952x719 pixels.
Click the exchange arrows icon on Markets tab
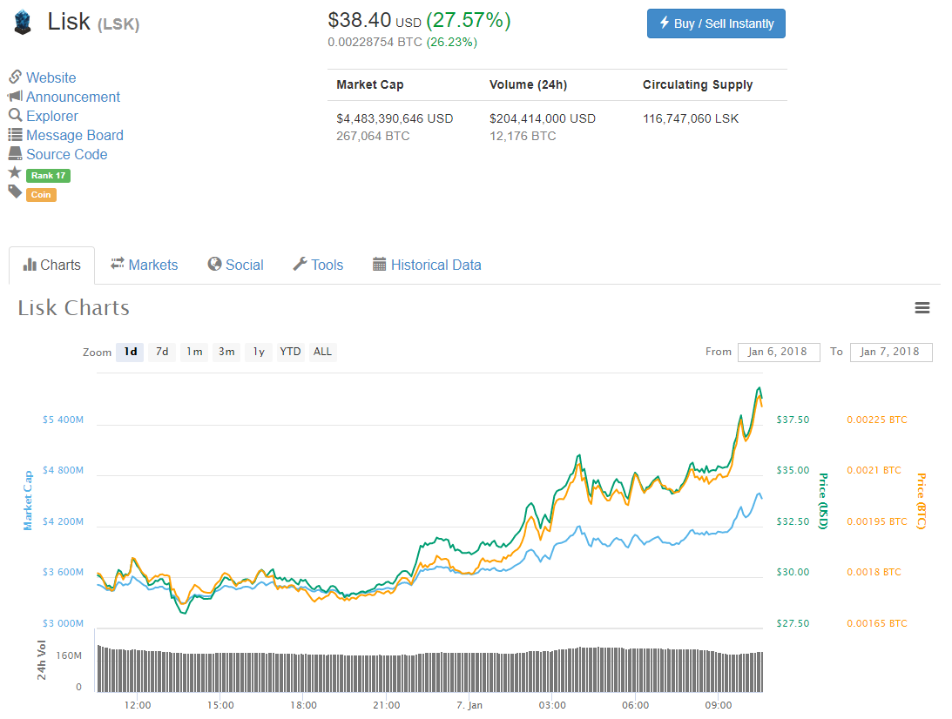(x=118, y=264)
